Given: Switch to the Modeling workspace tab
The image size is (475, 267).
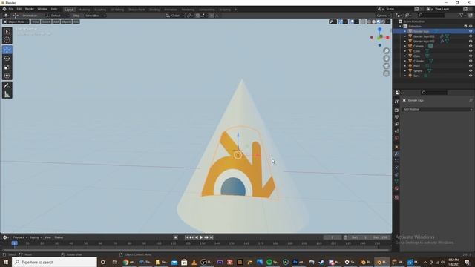Looking at the screenshot, I should tap(84, 10).
